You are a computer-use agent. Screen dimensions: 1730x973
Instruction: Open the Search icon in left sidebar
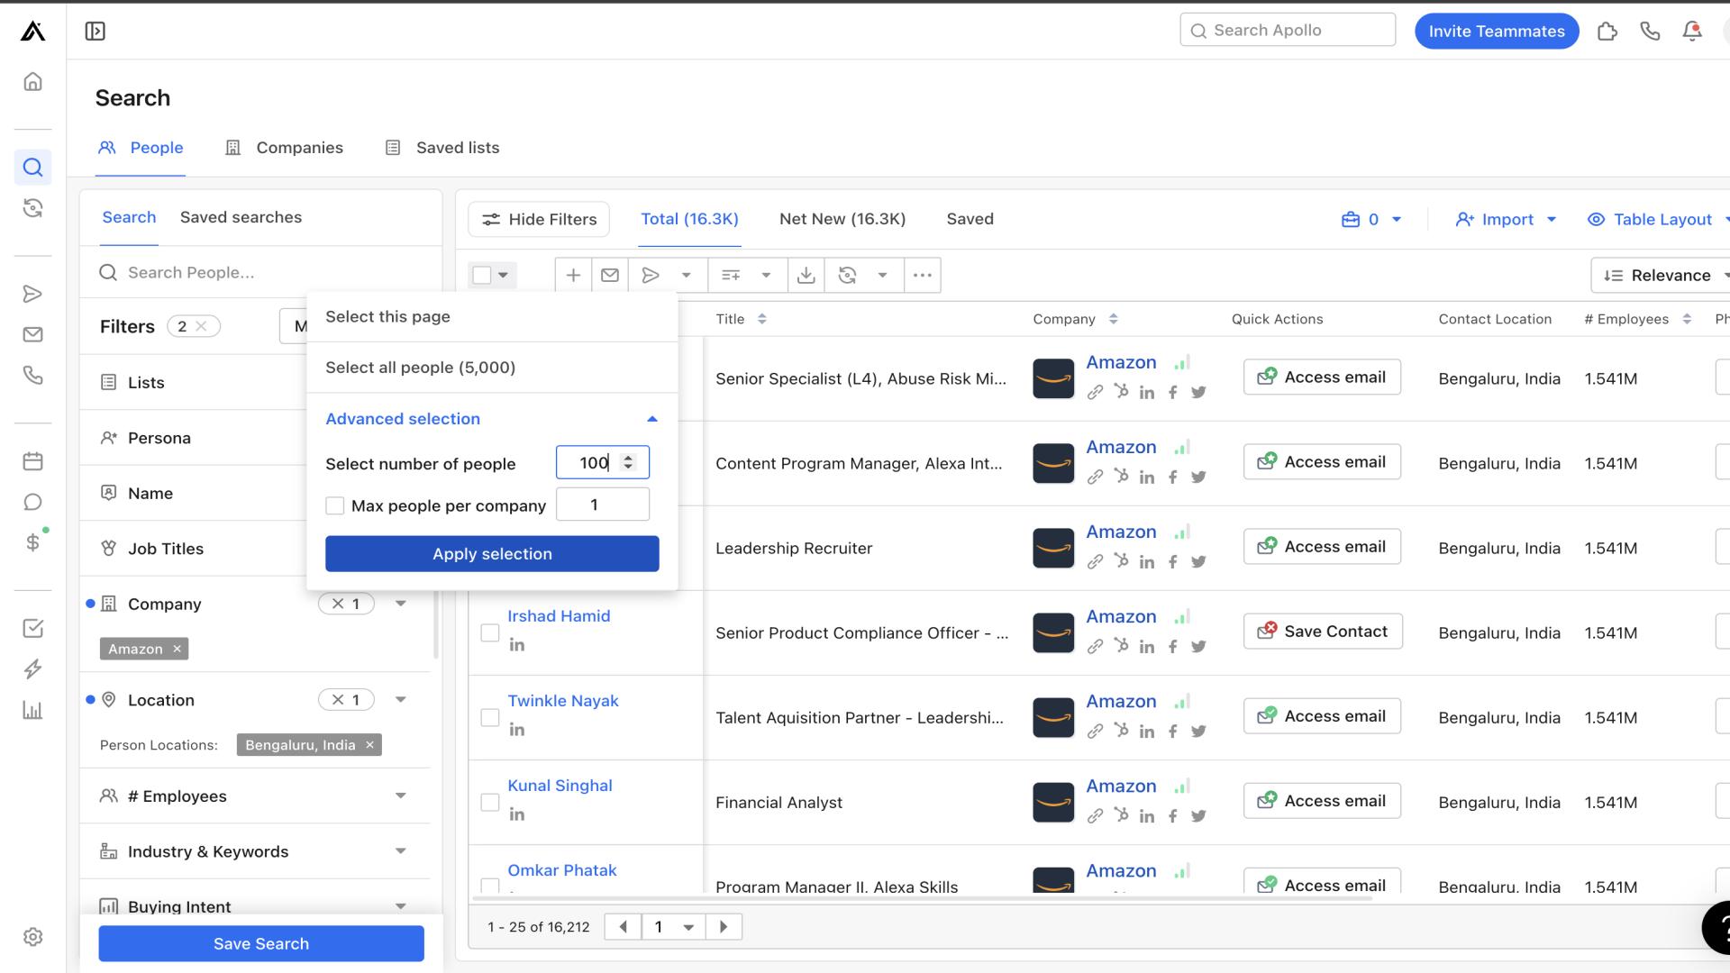coord(32,168)
